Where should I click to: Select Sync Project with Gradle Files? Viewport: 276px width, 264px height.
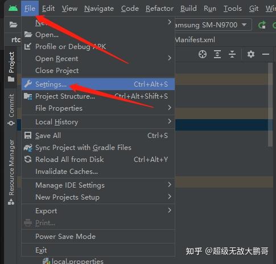coord(98,148)
